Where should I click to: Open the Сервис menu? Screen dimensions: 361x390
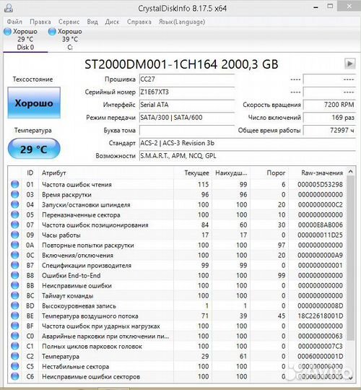pos(69,22)
